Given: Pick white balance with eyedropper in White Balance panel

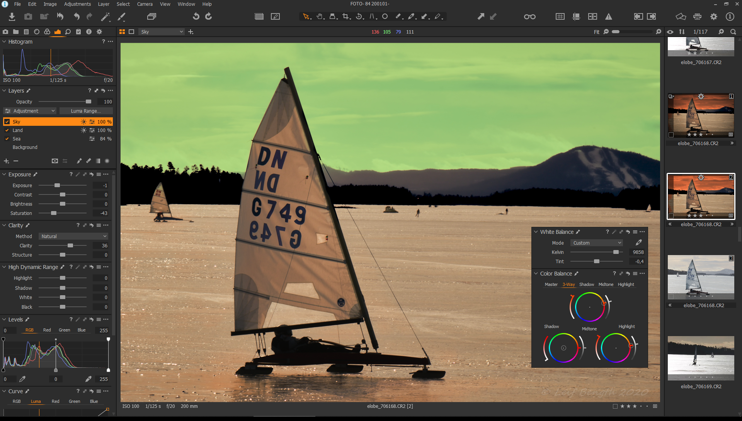Looking at the screenshot, I should [x=638, y=243].
